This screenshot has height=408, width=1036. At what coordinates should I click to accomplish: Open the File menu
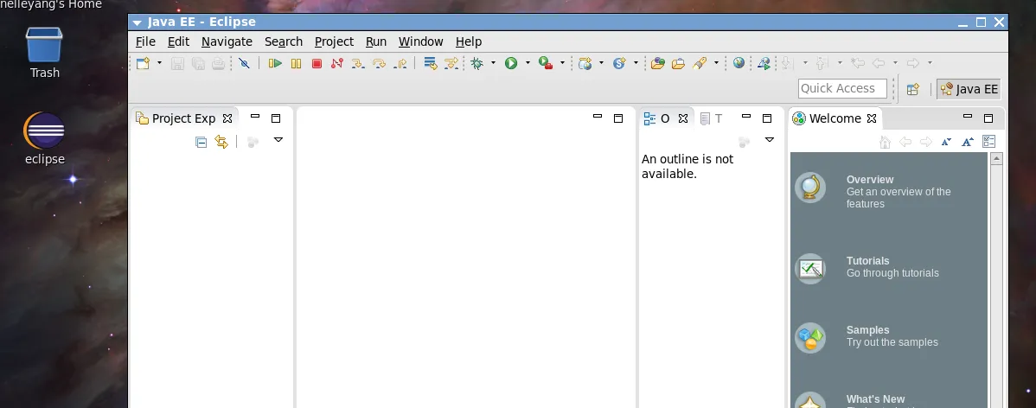pos(145,41)
